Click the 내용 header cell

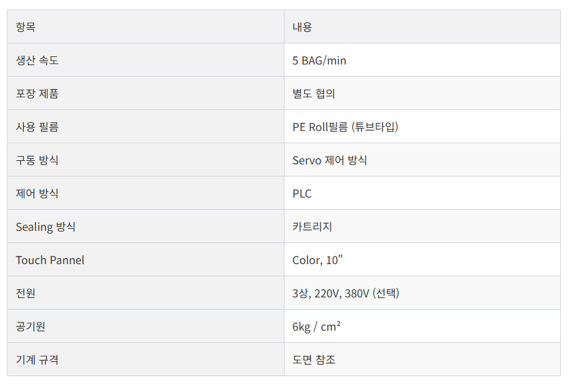tap(422, 26)
